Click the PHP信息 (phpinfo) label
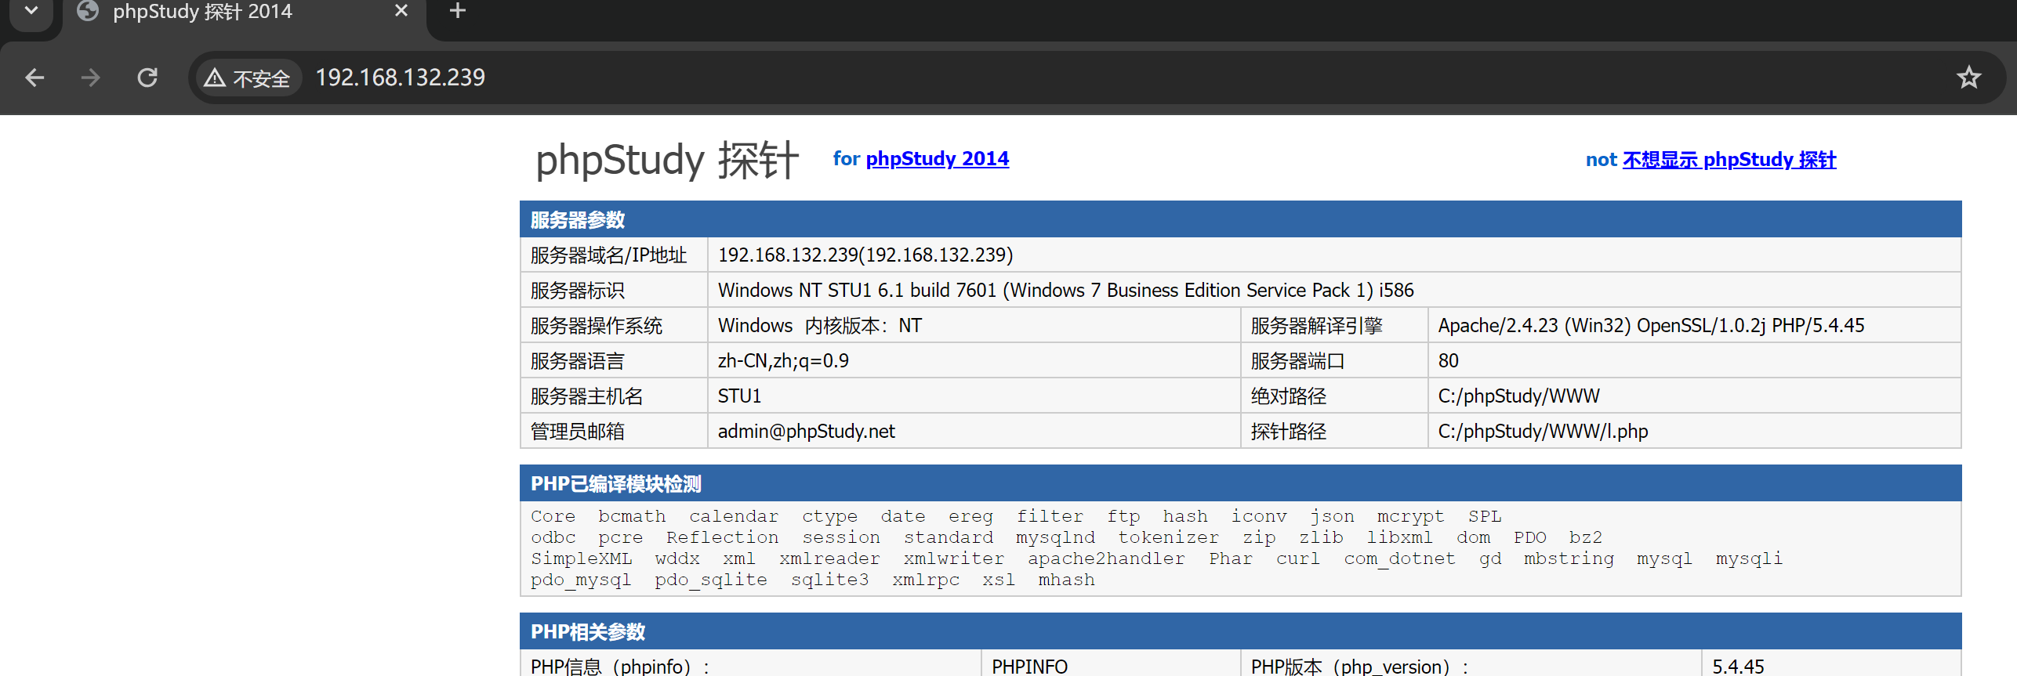2017x676 pixels. click(619, 667)
